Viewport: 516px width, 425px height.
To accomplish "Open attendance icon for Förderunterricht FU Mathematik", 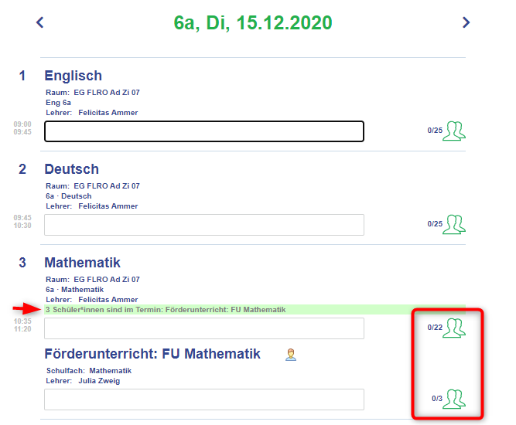I will (x=454, y=399).
